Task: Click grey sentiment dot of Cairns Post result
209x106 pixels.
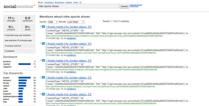Action: click(x=41, y=94)
